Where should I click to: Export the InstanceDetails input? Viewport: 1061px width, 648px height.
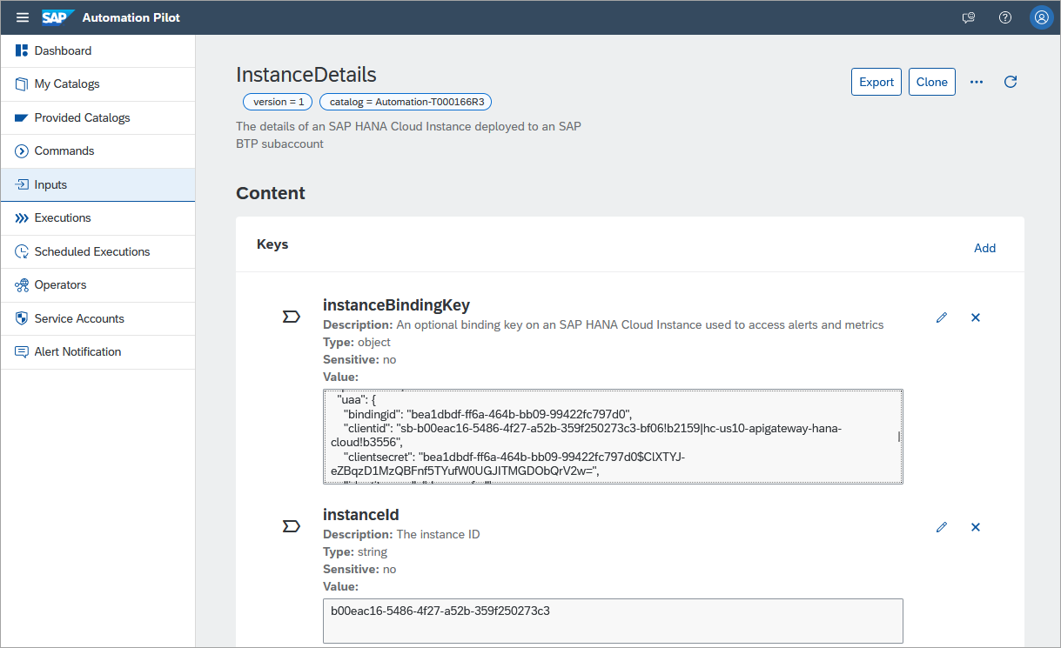pos(876,82)
